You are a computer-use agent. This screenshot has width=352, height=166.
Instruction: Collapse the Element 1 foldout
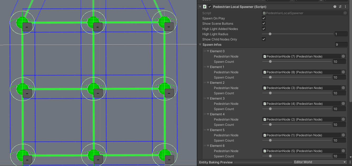pos(208,67)
